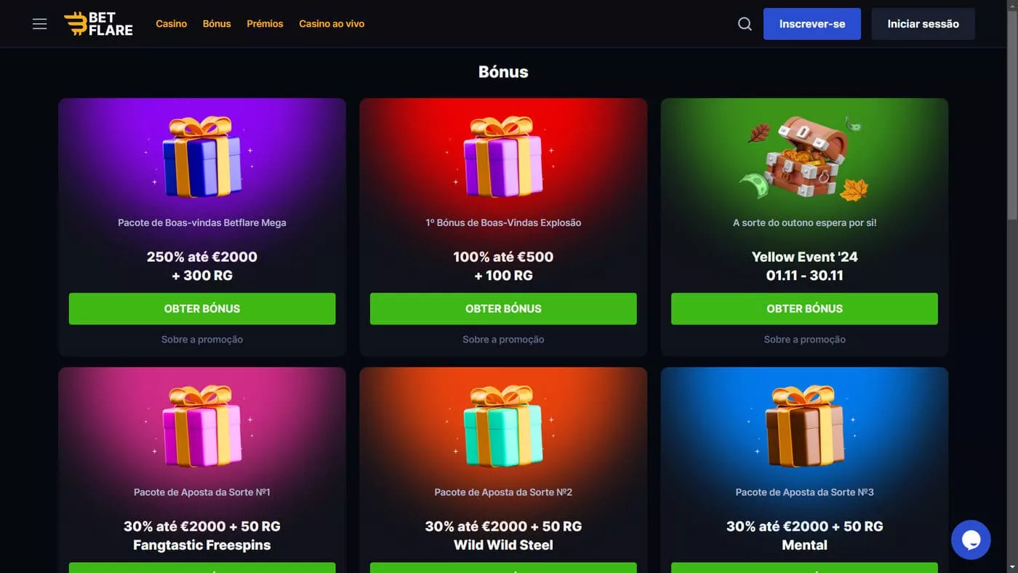This screenshot has width=1018, height=573.
Task: Open the hamburger menu icon
Action: [40, 24]
